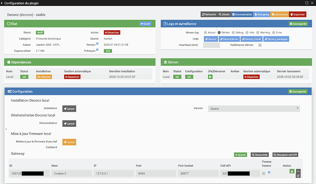Click the Version date 2024-01-04 01:01:08

[x=116, y=45]
